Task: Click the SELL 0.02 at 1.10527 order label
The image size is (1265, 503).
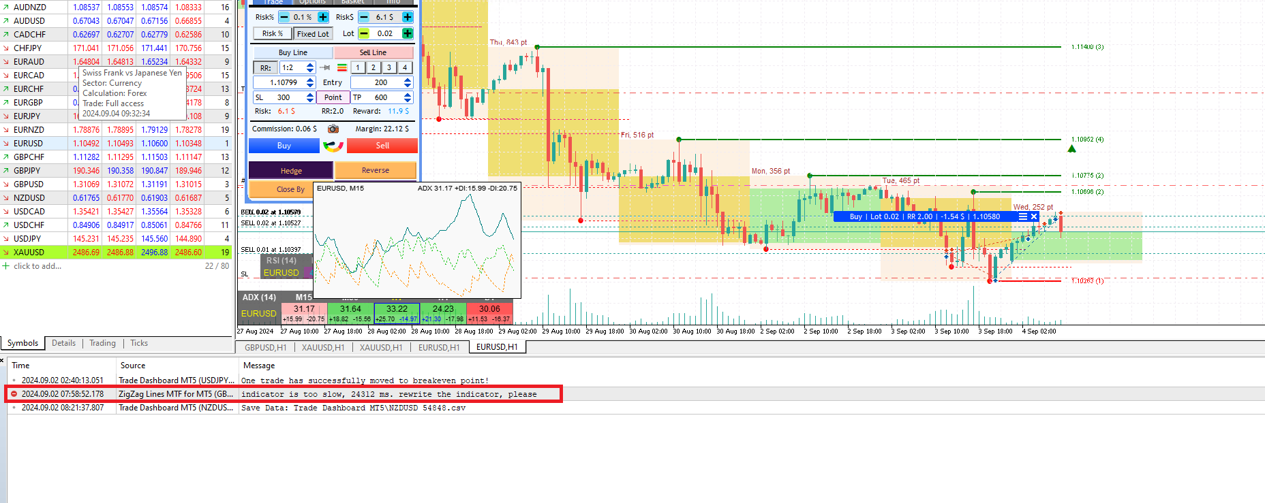Action: [x=271, y=223]
